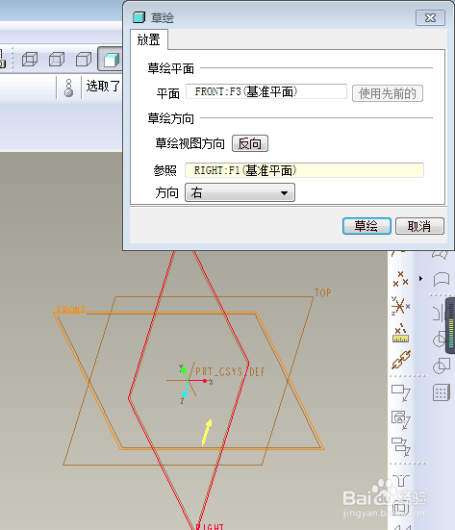The width and height of the screenshot is (455, 530).
Task: Click the 选取了 status message text
Action: pyautogui.click(x=104, y=87)
